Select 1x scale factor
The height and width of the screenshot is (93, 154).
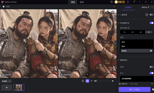coord(124,32)
